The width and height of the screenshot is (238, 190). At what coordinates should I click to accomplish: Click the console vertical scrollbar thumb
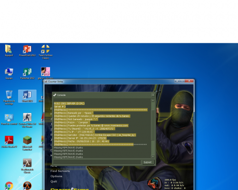pyautogui.click(x=153, y=125)
